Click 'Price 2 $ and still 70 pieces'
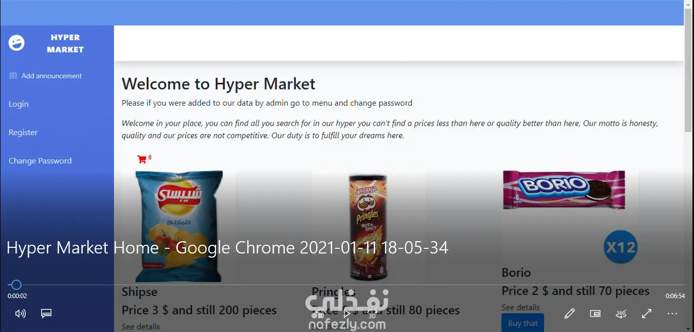The height and width of the screenshot is (332, 694). click(x=576, y=291)
